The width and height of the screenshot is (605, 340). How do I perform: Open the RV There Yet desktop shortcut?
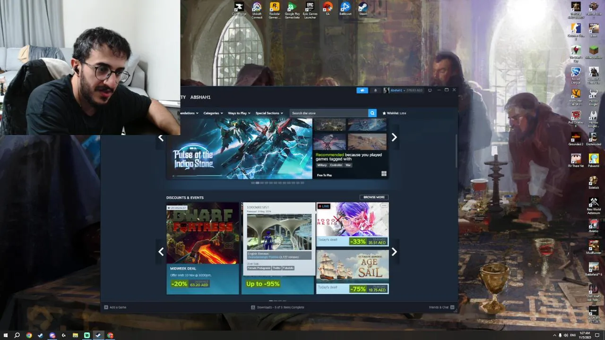pos(576,161)
